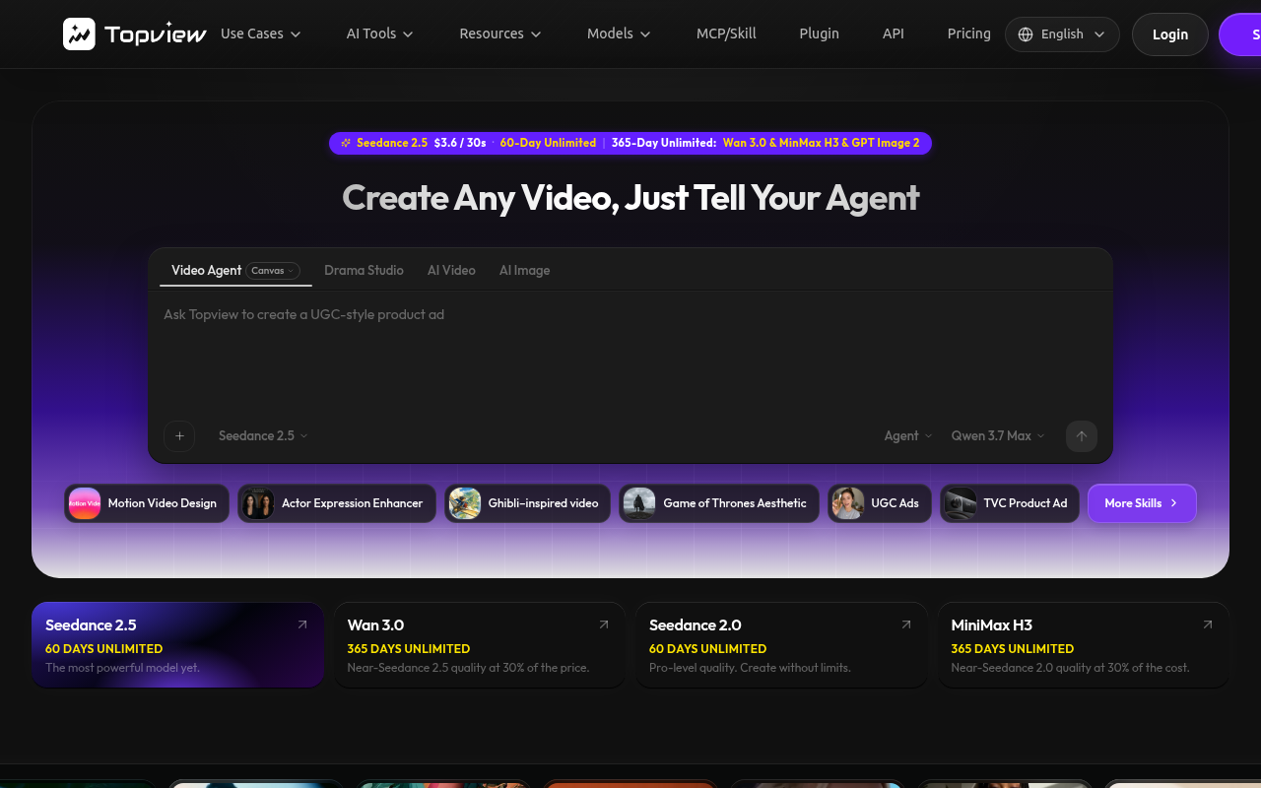Click the purple sign-up button at top right
The width and height of the screenshot is (1261, 788).
click(1240, 34)
